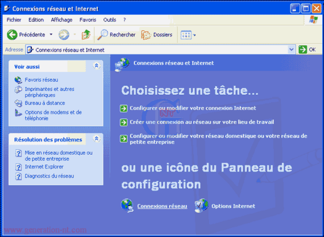Screen dimensions: 324x237
Task: Toggle the Dossiers folder pane icon
Action: [146, 35]
